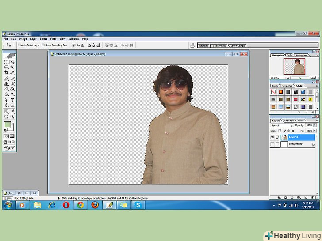
Task: Click the foreground color swatch
Action: pyautogui.click(x=8, y=125)
